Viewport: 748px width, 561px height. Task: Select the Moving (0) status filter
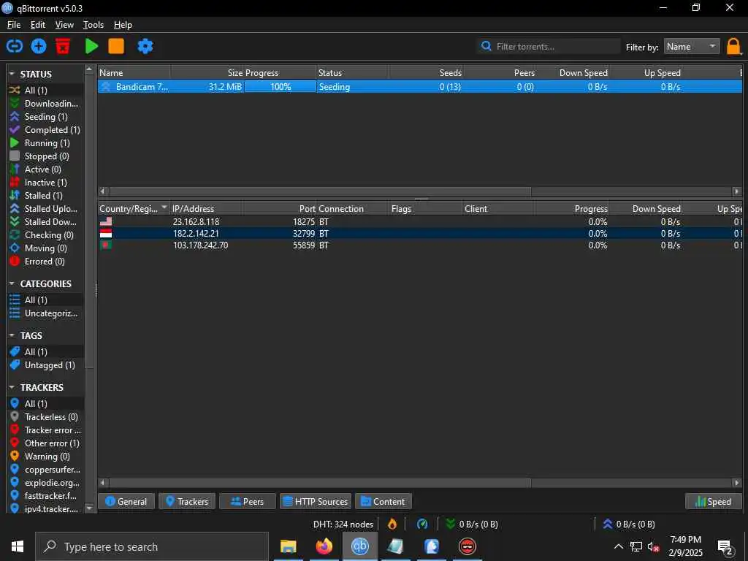(46, 248)
